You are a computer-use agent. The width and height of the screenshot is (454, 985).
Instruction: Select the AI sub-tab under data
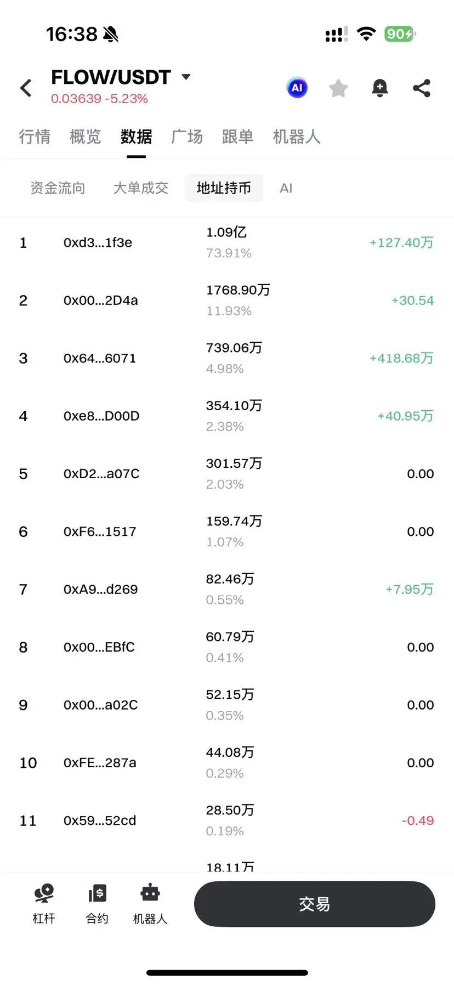tap(286, 188)
